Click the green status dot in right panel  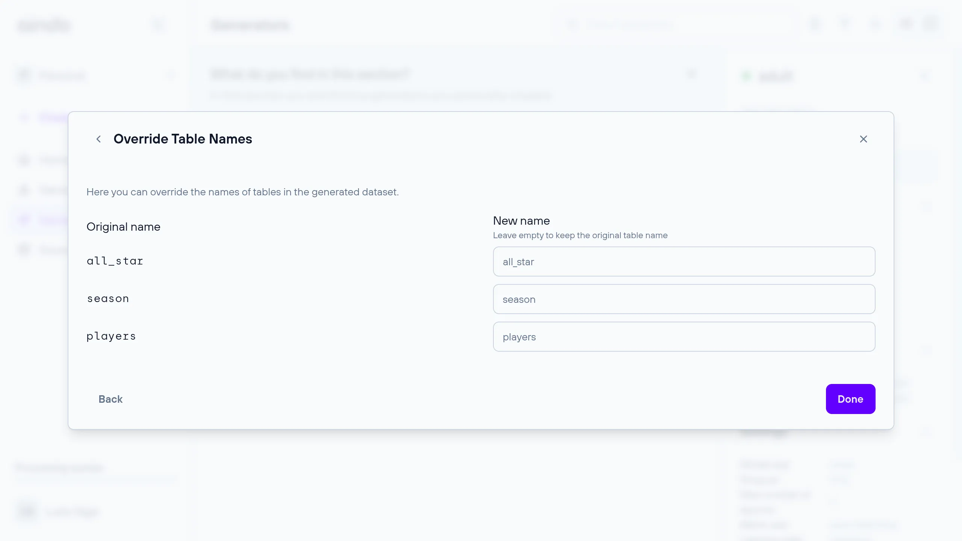[746, 76]
